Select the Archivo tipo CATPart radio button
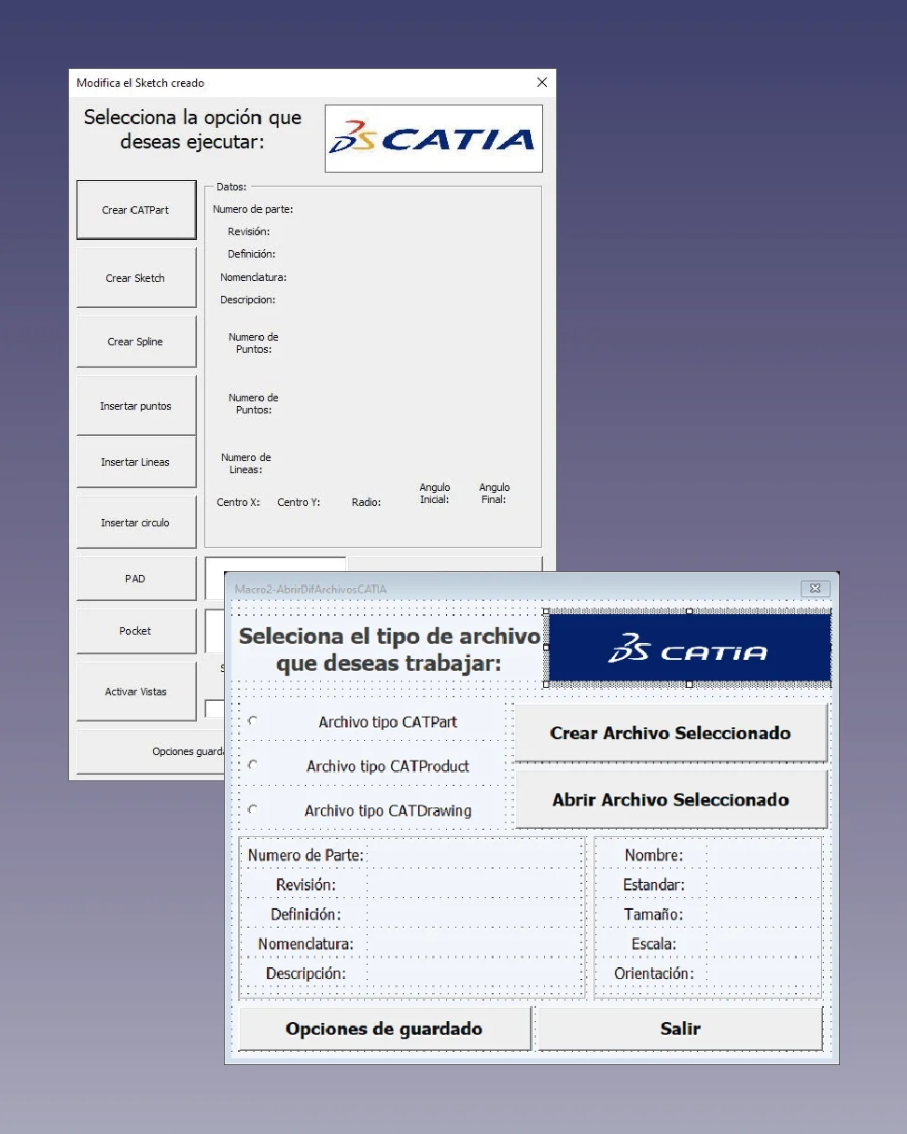Viewport: 907px width, 1134px height. (253, 721)
